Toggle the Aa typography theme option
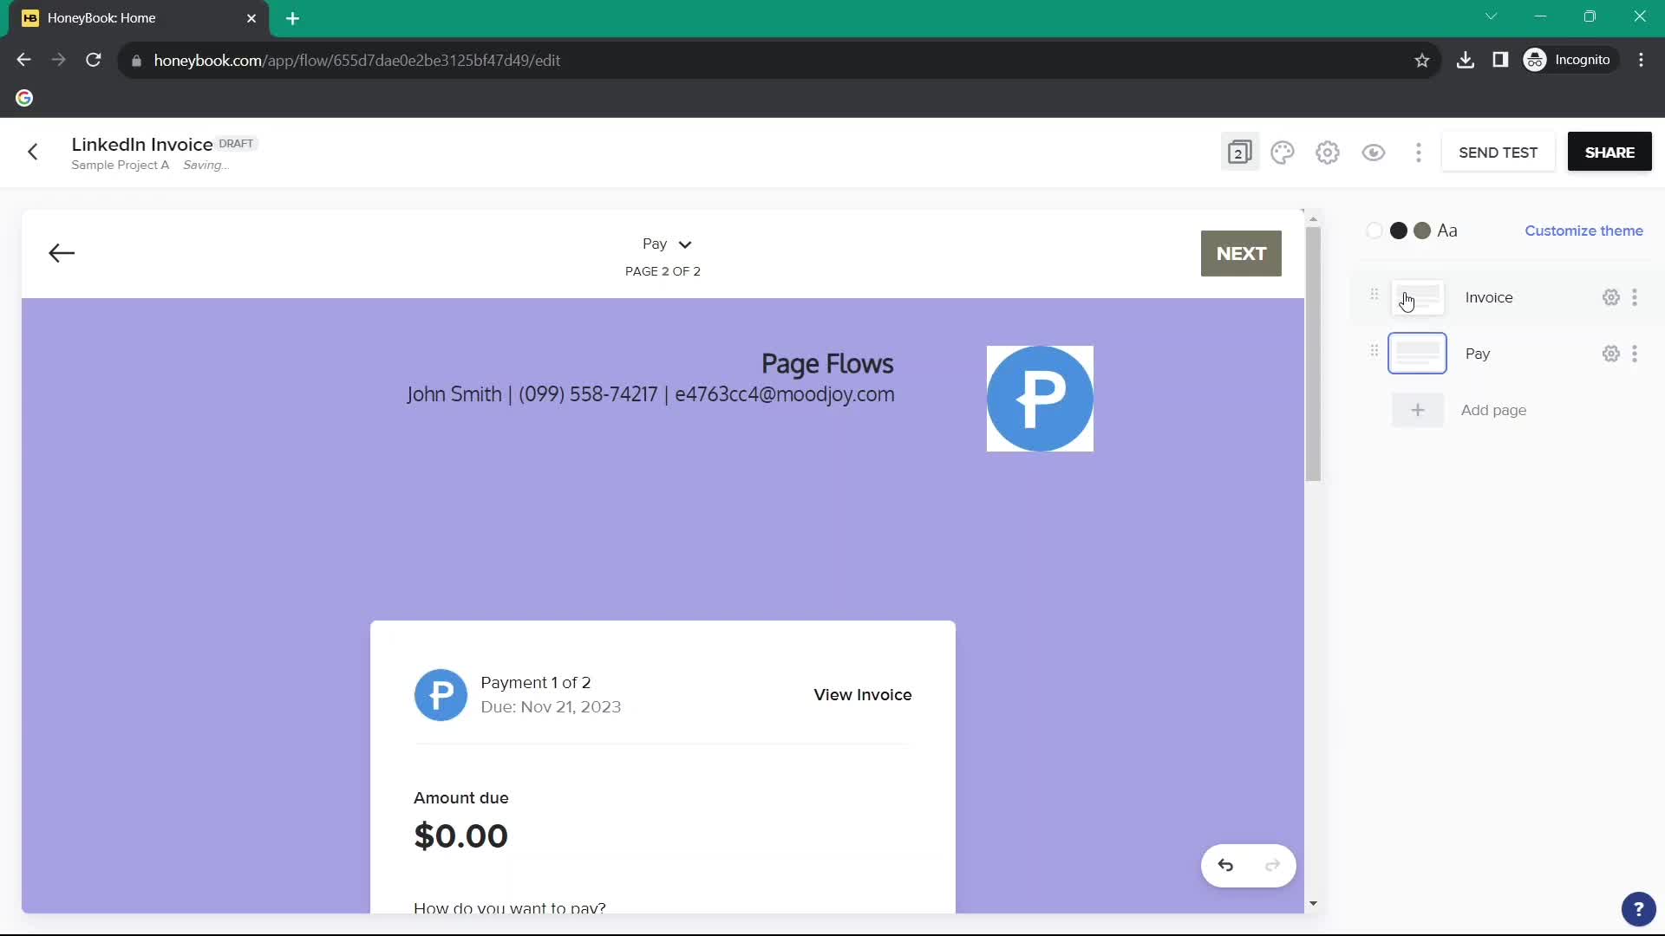The width and height of the screenshot is (1665, 936). click(x=1447, y=230)
